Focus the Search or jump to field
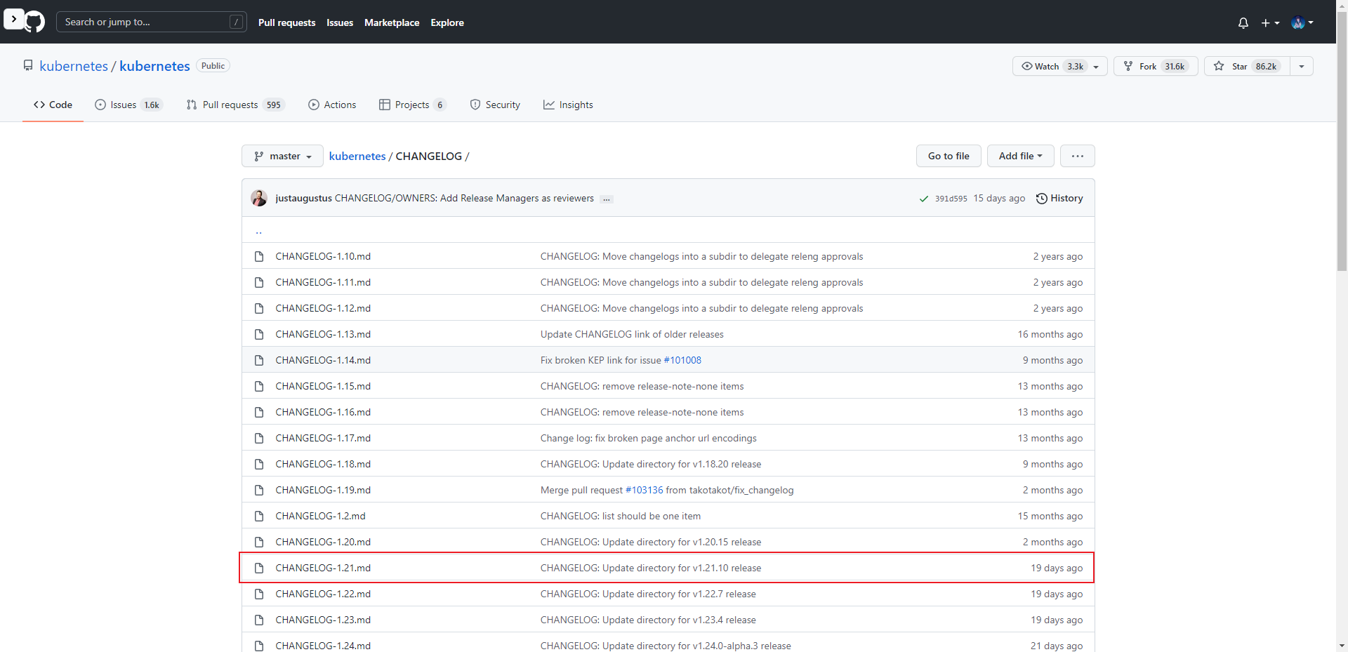This screenshot has width=1348, height=652. (151, 22)
